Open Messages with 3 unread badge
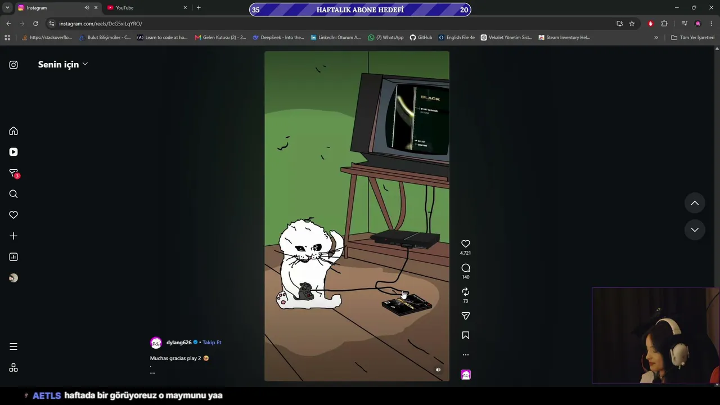This screenshot has width=720, height=405. (x=13, y=173)
